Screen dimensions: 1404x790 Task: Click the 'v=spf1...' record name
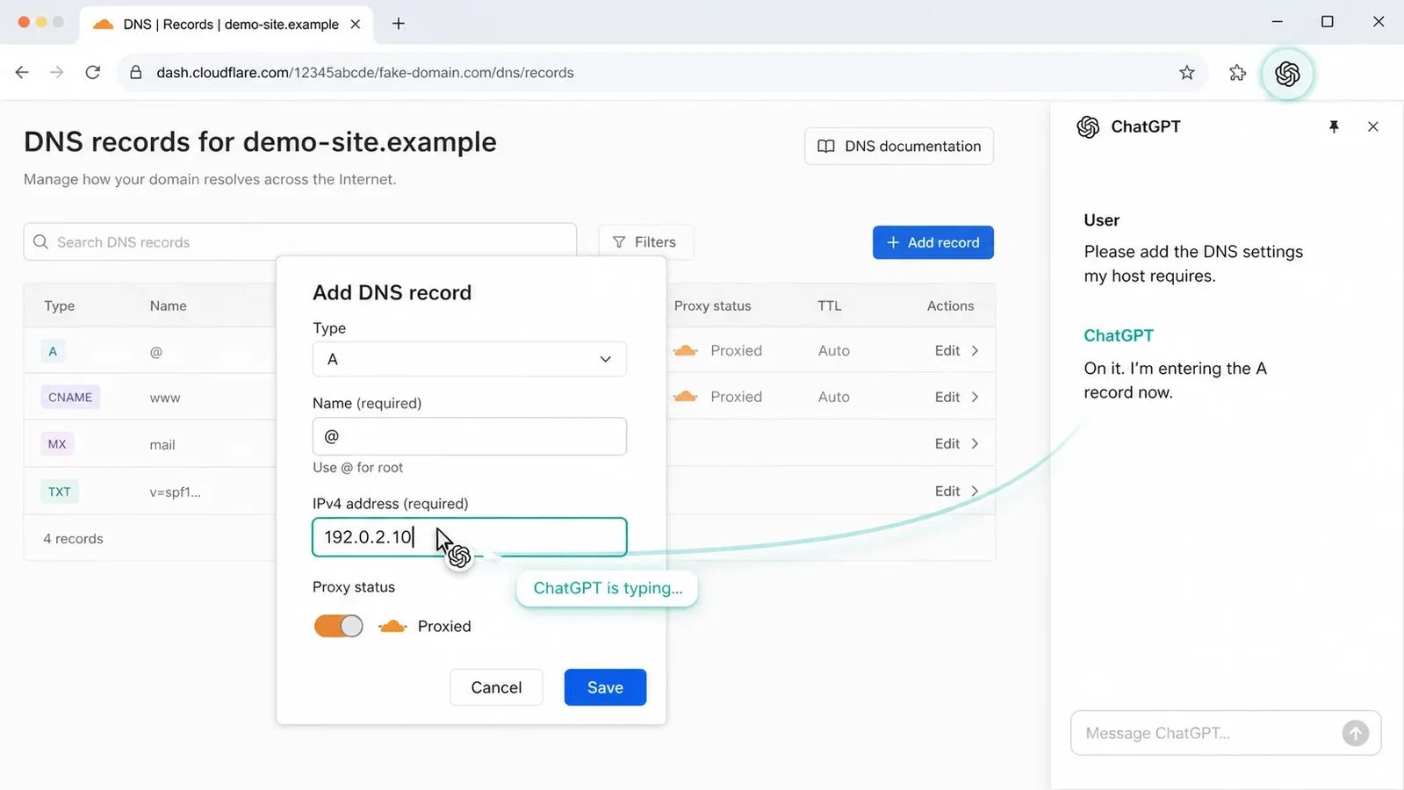(x=175, y=492)
